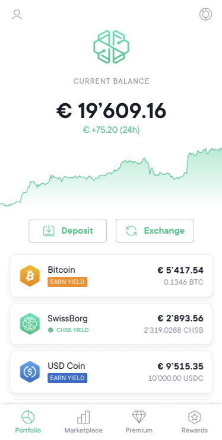Tap Bitcoin's orange EARN YIELD badge
This screenshot has width=222, height=440.
68,282
